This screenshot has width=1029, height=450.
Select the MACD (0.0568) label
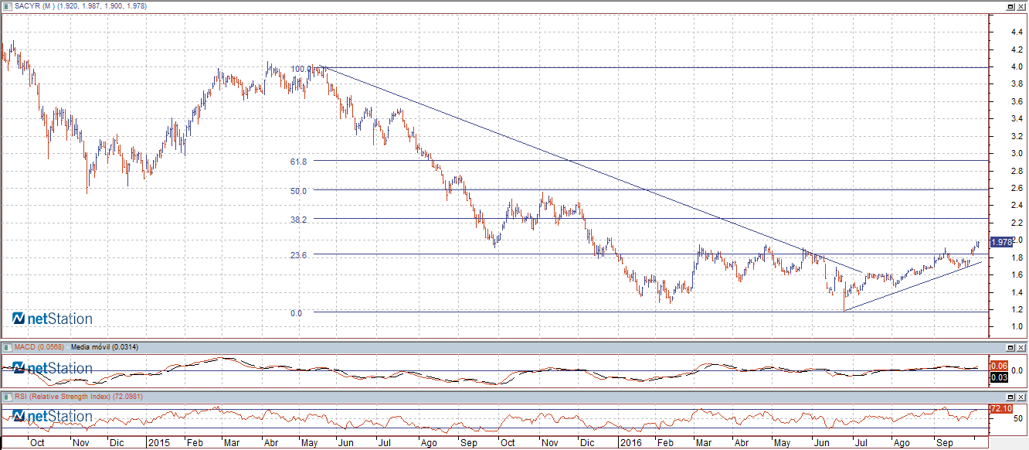pos(40,347)
